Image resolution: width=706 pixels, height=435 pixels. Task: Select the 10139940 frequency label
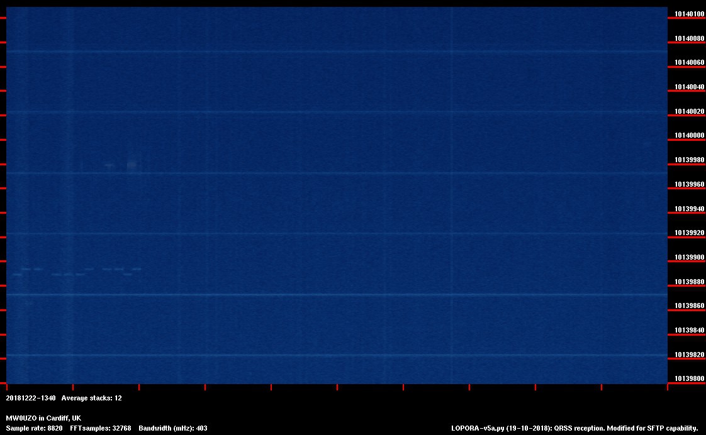(689, 209)
